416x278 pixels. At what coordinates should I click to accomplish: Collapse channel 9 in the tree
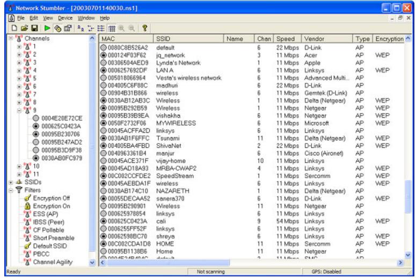click(x=19, y=111)
